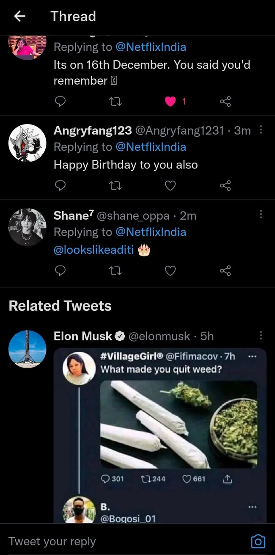Screen dimensions: 275x555
Task: Open Elon Musk's profile picture
Action: click(x=27, y=349)
